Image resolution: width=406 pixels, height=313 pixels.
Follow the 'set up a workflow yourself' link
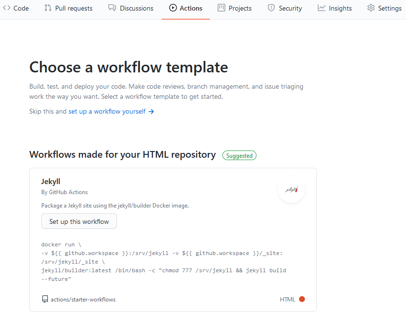coord(107,112)
